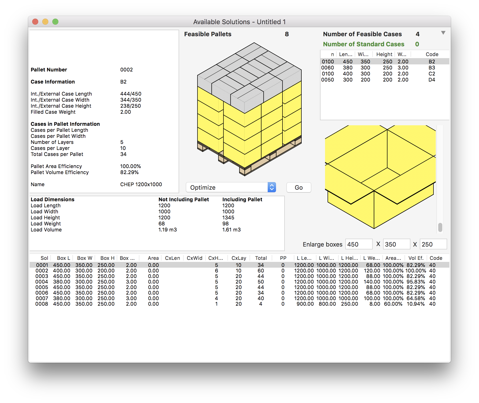The width and height of the screenshot is (479, 403).
Task: Select solution row 0004
Action: point(239,282)
